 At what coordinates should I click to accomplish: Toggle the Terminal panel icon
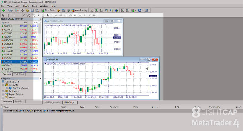click(32, 10)
